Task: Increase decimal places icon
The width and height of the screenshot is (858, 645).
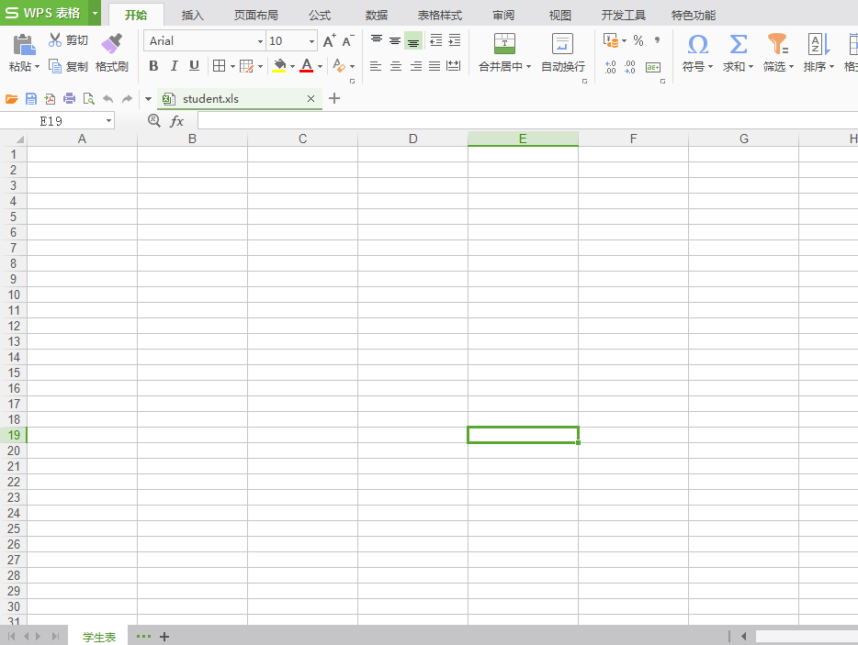Action: tap(611, 67)
